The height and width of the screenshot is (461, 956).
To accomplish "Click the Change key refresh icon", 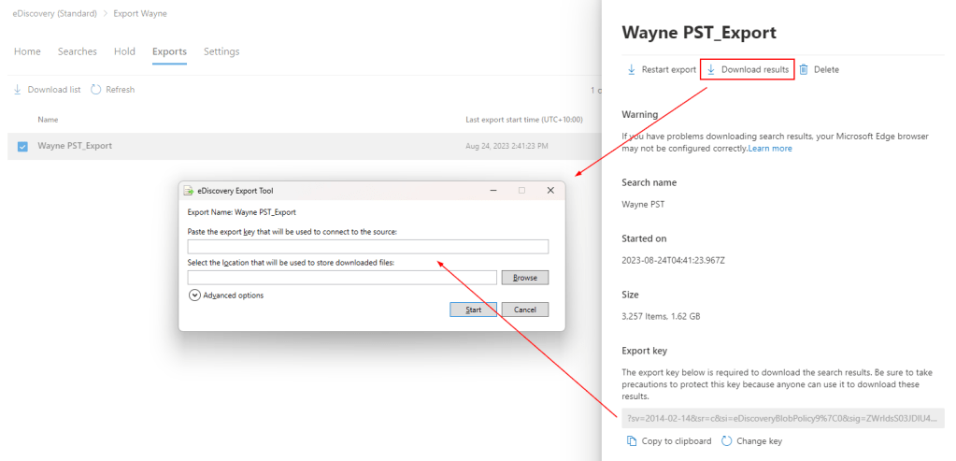I will [727, 441].
